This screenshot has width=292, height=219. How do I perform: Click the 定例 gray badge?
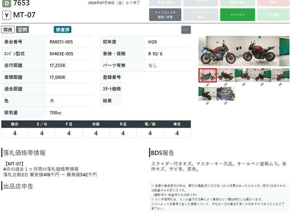coord(22,29)
